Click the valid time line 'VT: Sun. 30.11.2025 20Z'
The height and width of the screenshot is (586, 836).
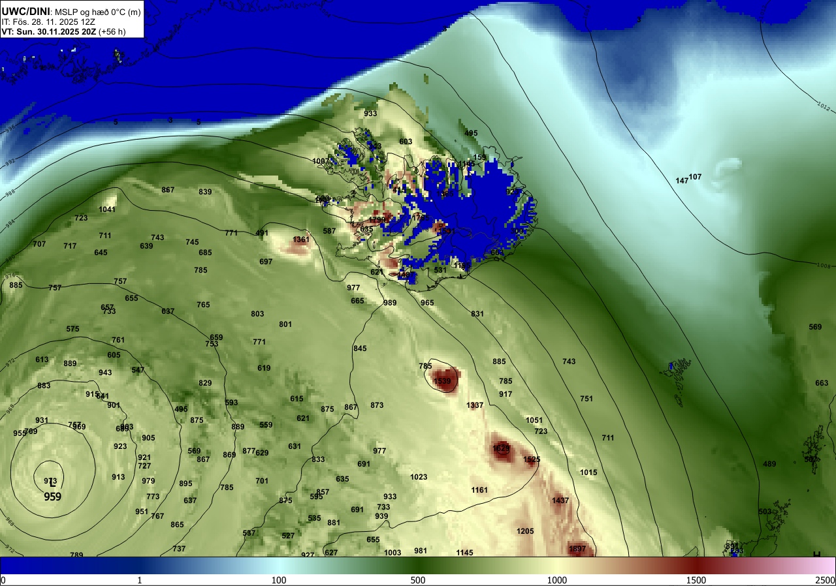(x=48, y=31)
